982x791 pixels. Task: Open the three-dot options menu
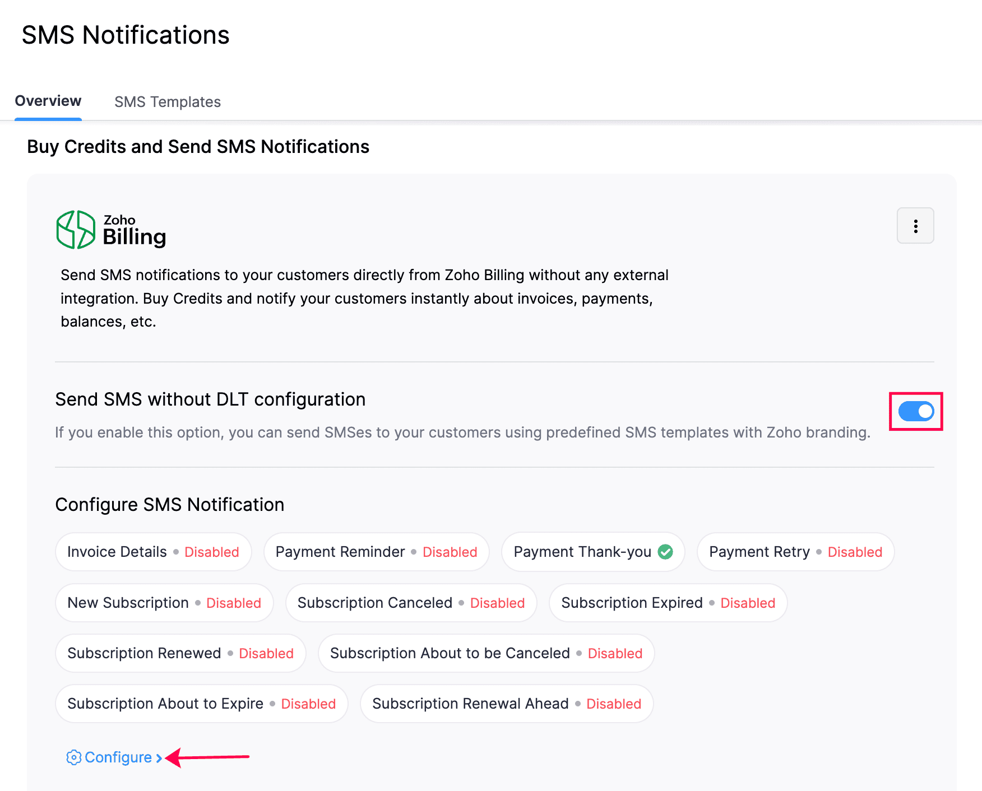click(916, 226)
